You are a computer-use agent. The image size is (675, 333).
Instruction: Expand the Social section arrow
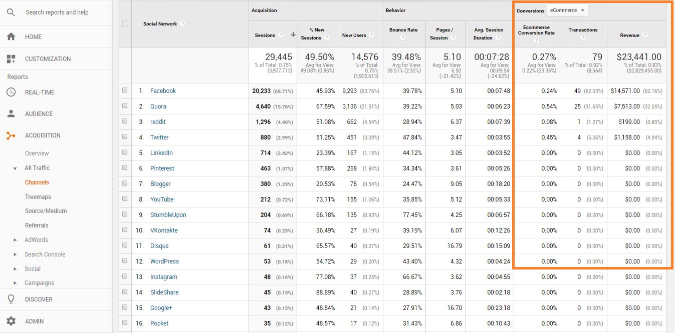pyautogui.click(x=16, y=269)
